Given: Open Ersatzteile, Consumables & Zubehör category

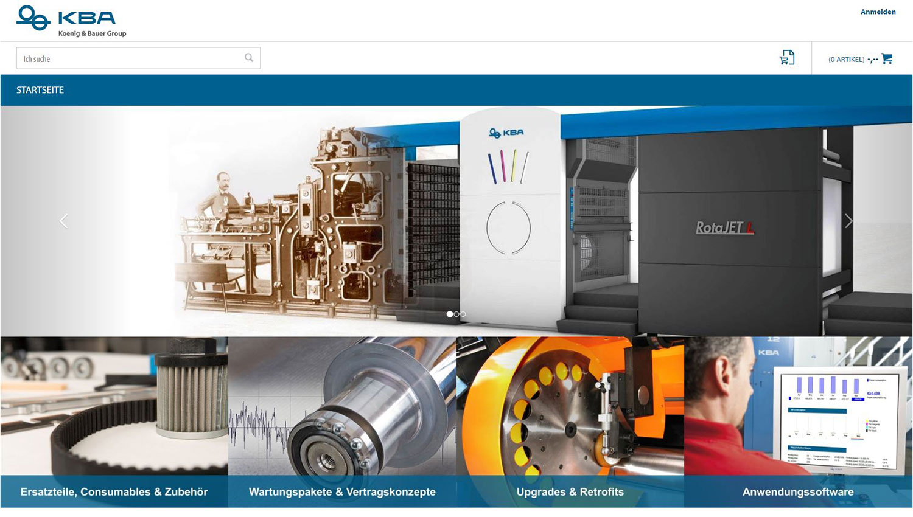Looking at the screenshot, I should pyautogui.click(x=114, y=491).
